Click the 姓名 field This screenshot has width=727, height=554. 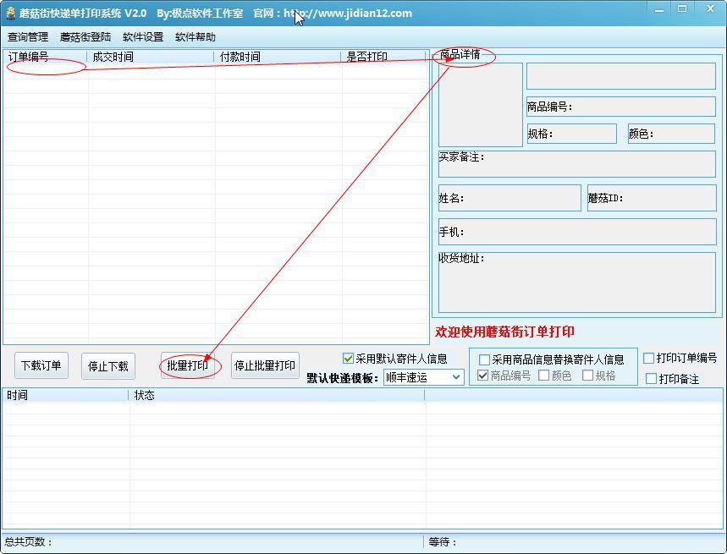(x=509, y=198)
